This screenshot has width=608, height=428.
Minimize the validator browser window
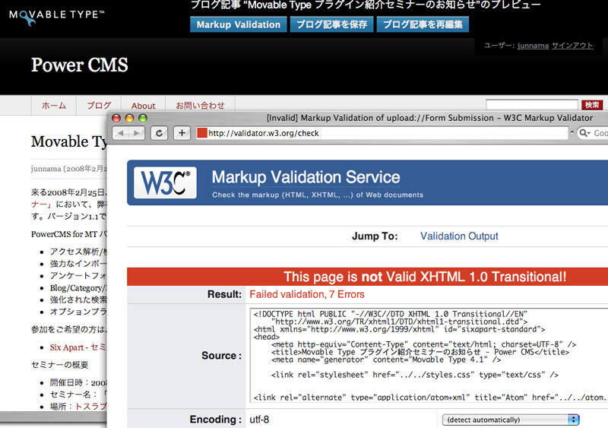[129, 118]
